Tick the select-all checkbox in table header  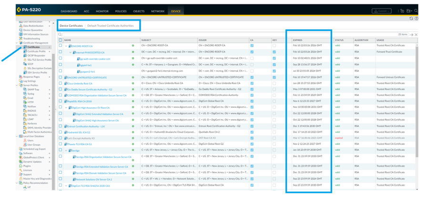(61, 41)
